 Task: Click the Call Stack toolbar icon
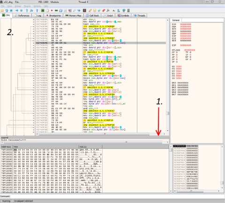[61, 11]
